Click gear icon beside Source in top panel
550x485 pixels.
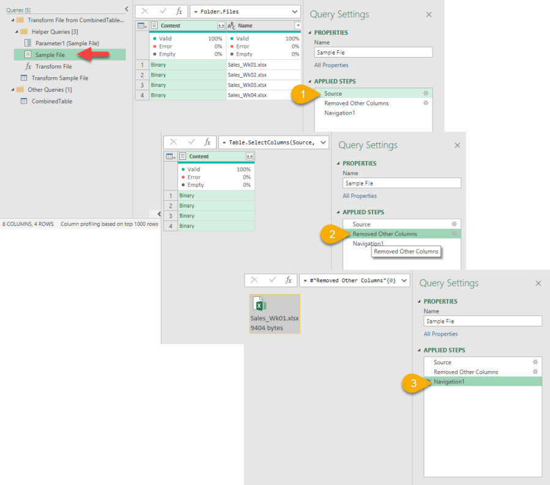click(425, 93)
